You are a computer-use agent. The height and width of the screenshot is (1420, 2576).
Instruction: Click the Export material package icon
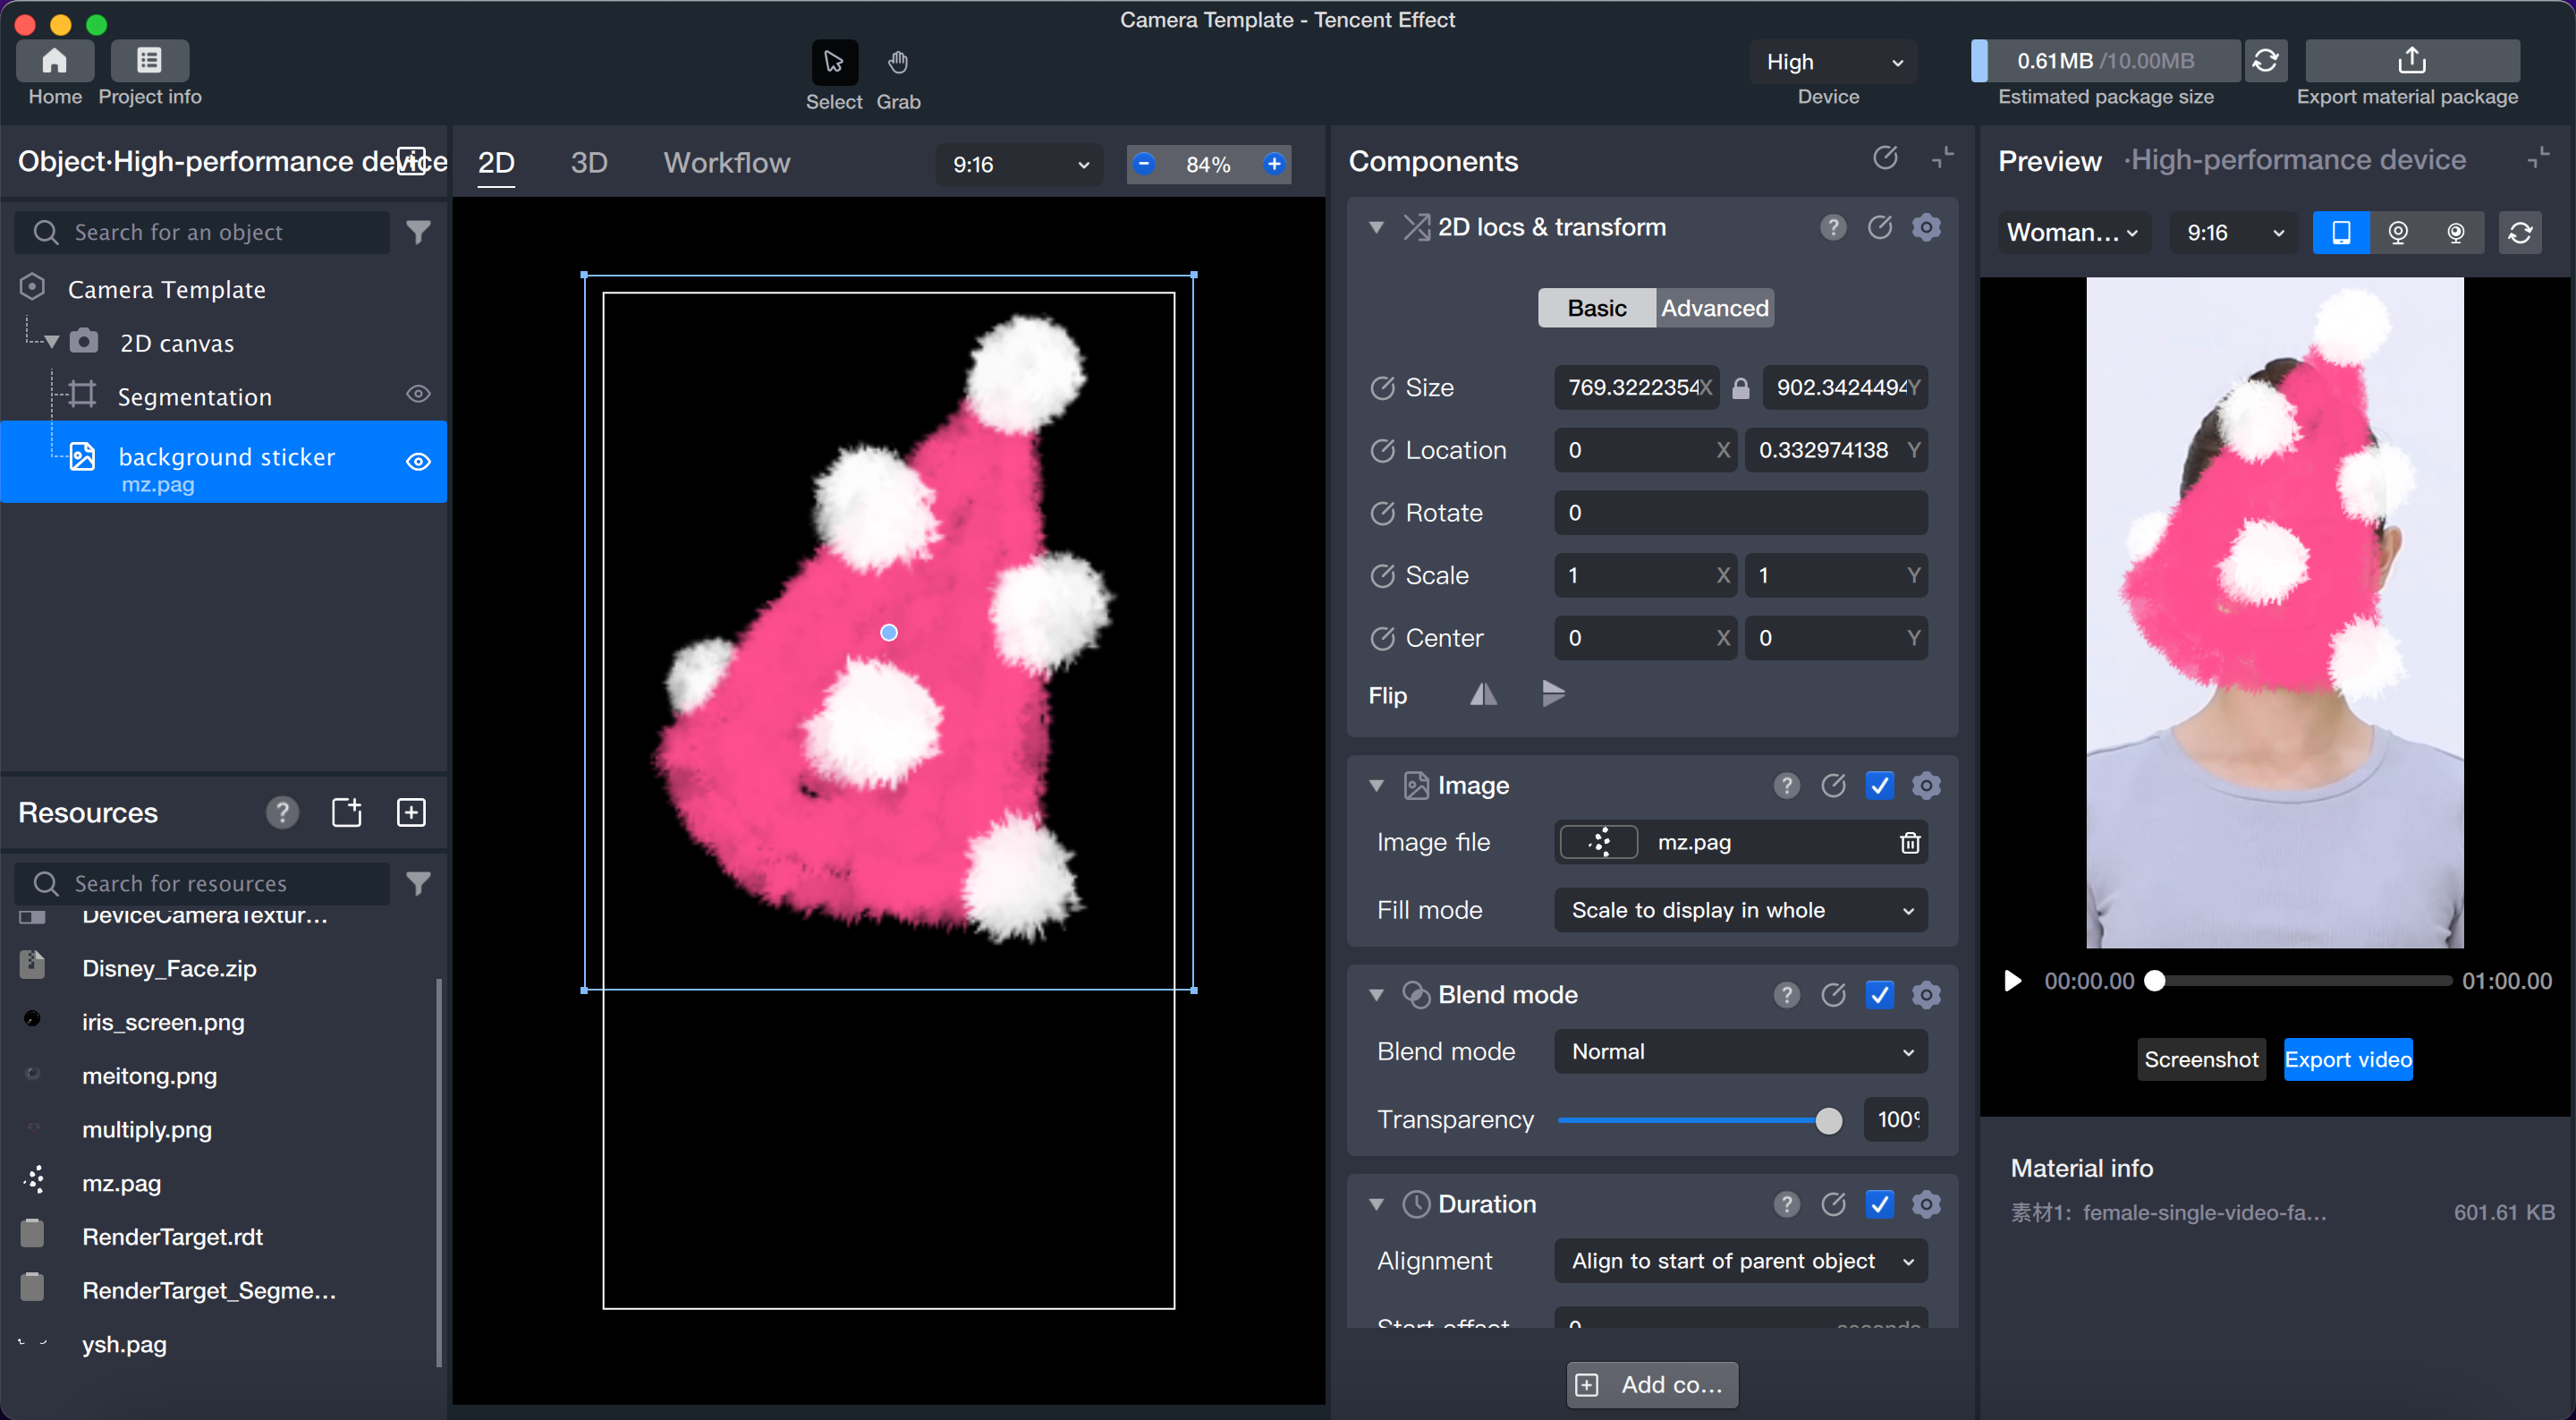(2411, 61)
